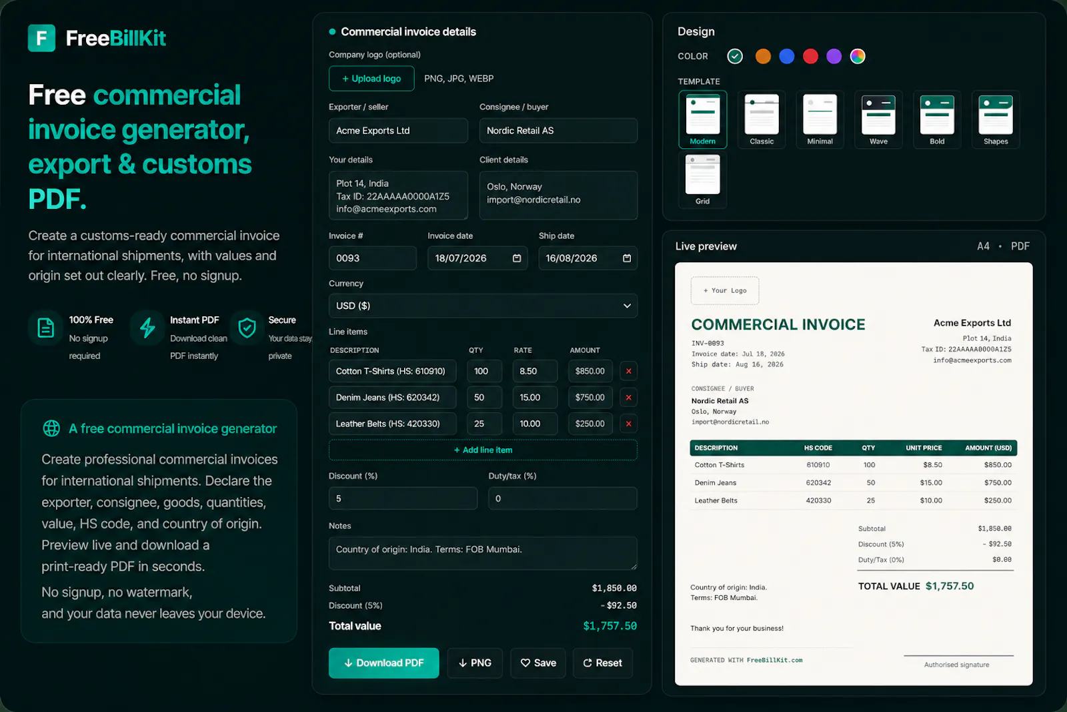
Task: Edit the Your details text area
Action: [x=398, y=196]
